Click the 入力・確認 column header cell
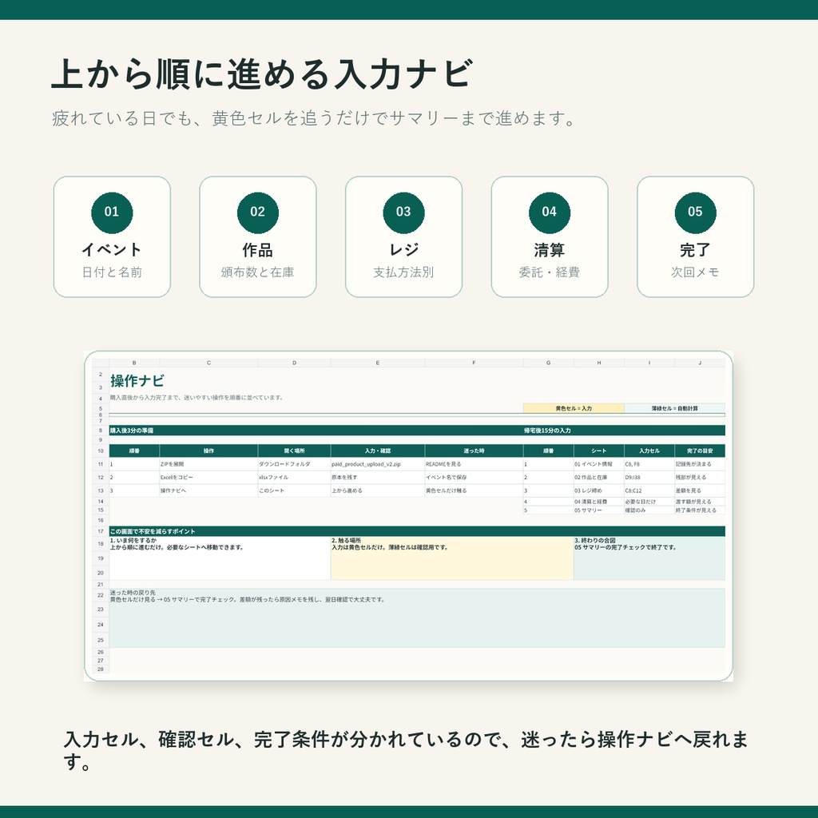Viewport: 818px width, 818px height. 378,451
